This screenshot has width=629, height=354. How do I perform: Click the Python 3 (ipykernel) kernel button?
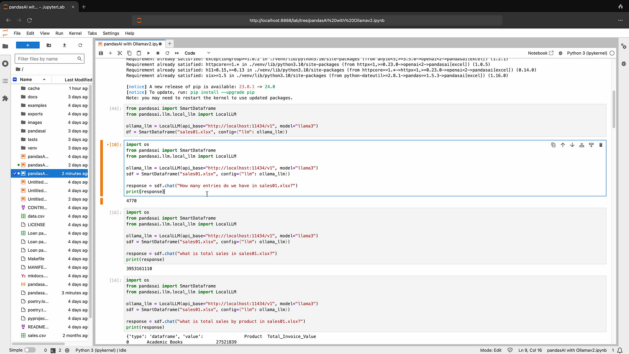(587, 53)
